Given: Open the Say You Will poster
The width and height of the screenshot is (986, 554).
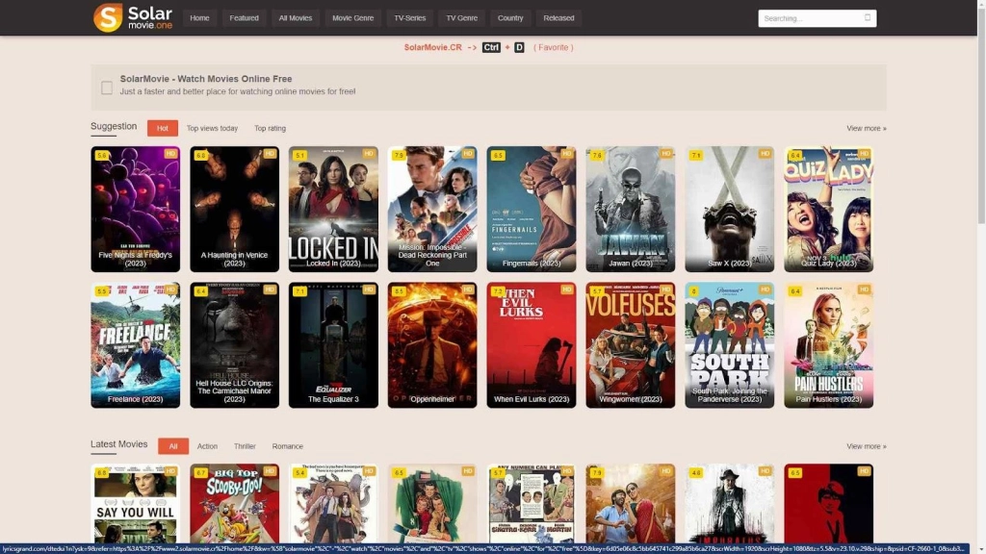Looking at the screenshot, I should pyautogui.click(x=135, y=504).
